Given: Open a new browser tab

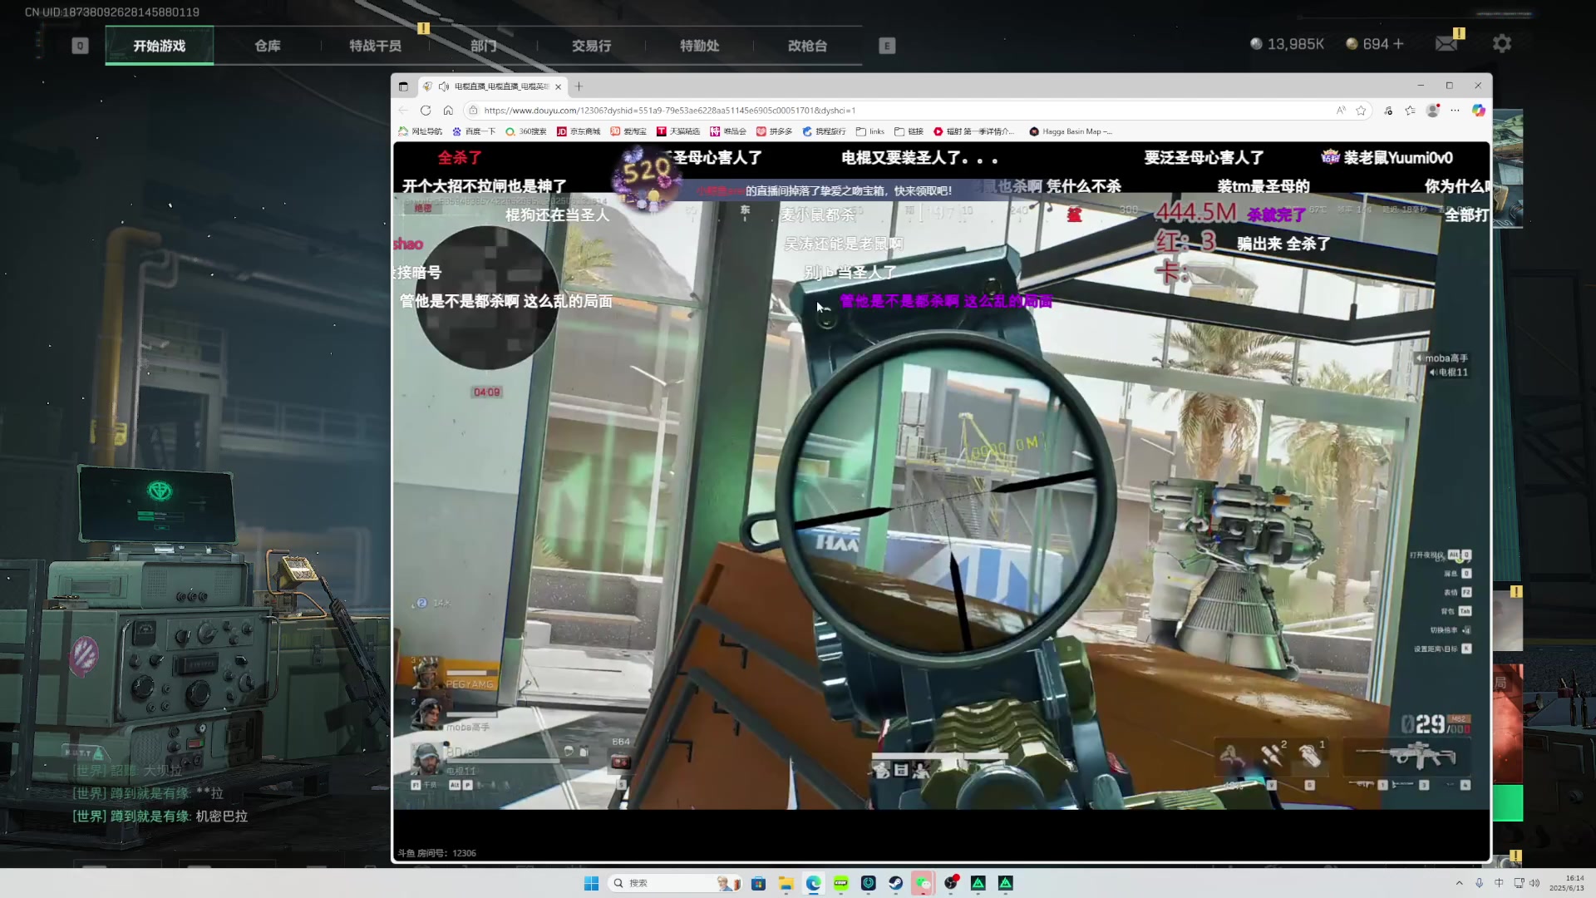Looking at the screenshot, I should (x=579, y=86).
